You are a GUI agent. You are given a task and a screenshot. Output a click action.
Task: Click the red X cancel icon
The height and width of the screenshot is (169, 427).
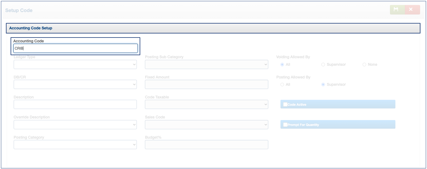click(x=411, y=10)
